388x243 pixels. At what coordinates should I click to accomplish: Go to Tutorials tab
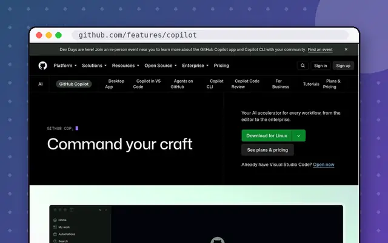tap(311, 84)
